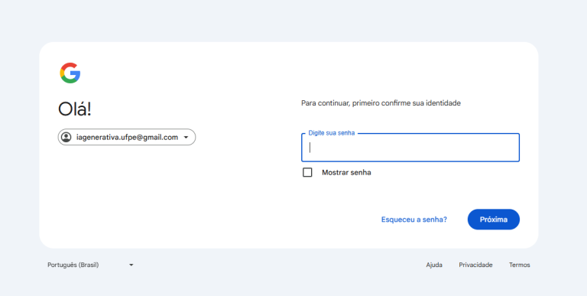Click the Próxima button
The height and width of the screenshot is (296, 587).
(494, 220)
